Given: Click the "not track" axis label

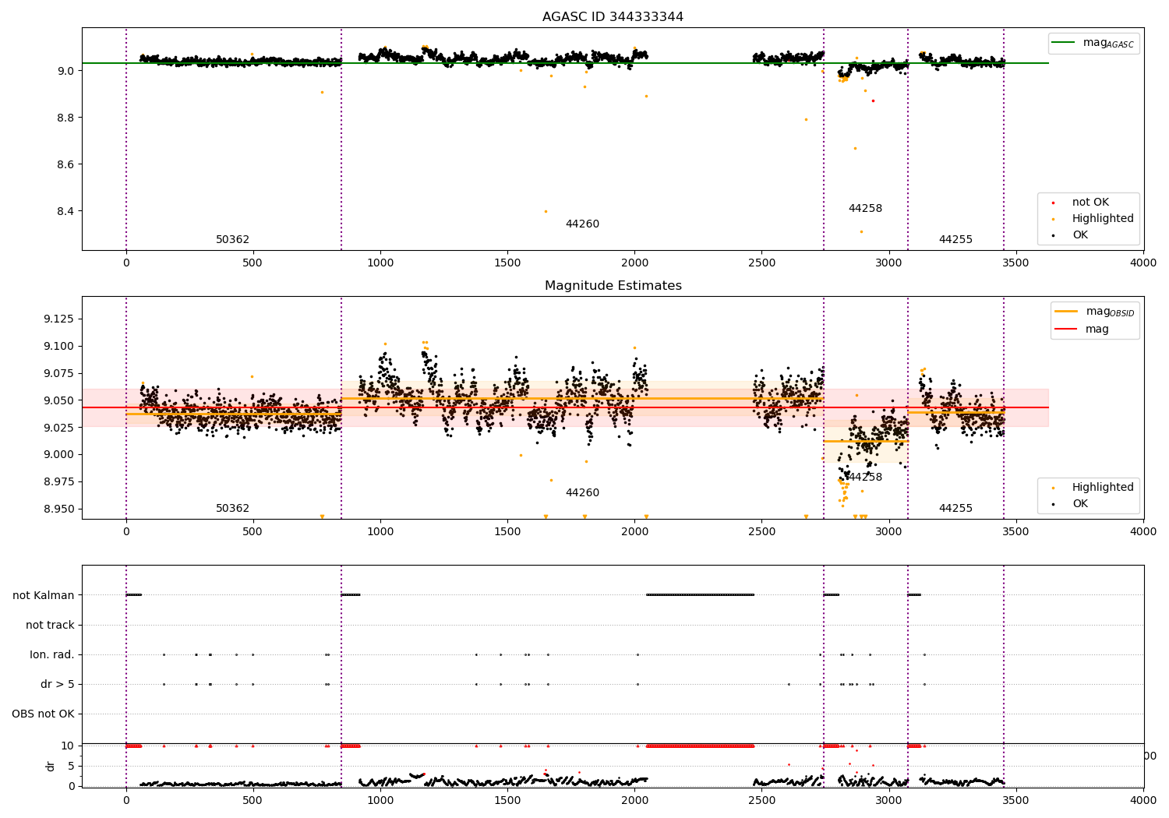Looking at the screenshot, I should tap(50, 626).
